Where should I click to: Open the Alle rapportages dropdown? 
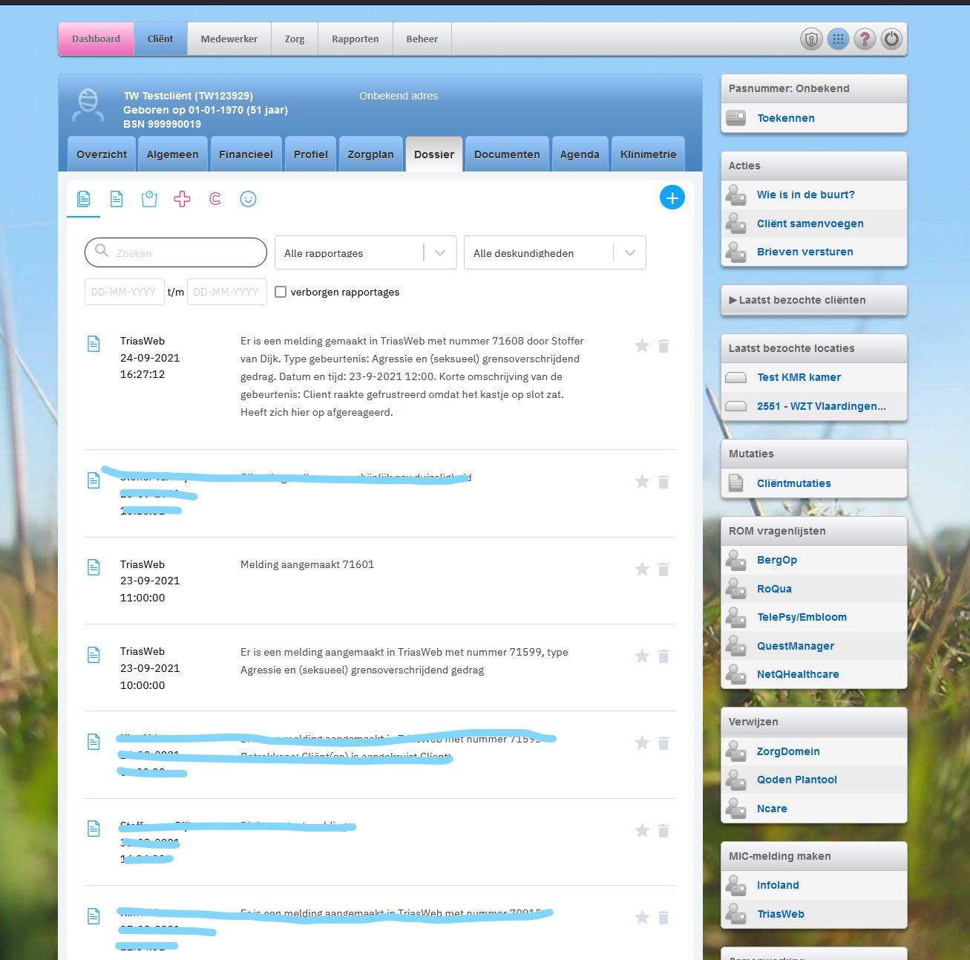coord(365,253)
